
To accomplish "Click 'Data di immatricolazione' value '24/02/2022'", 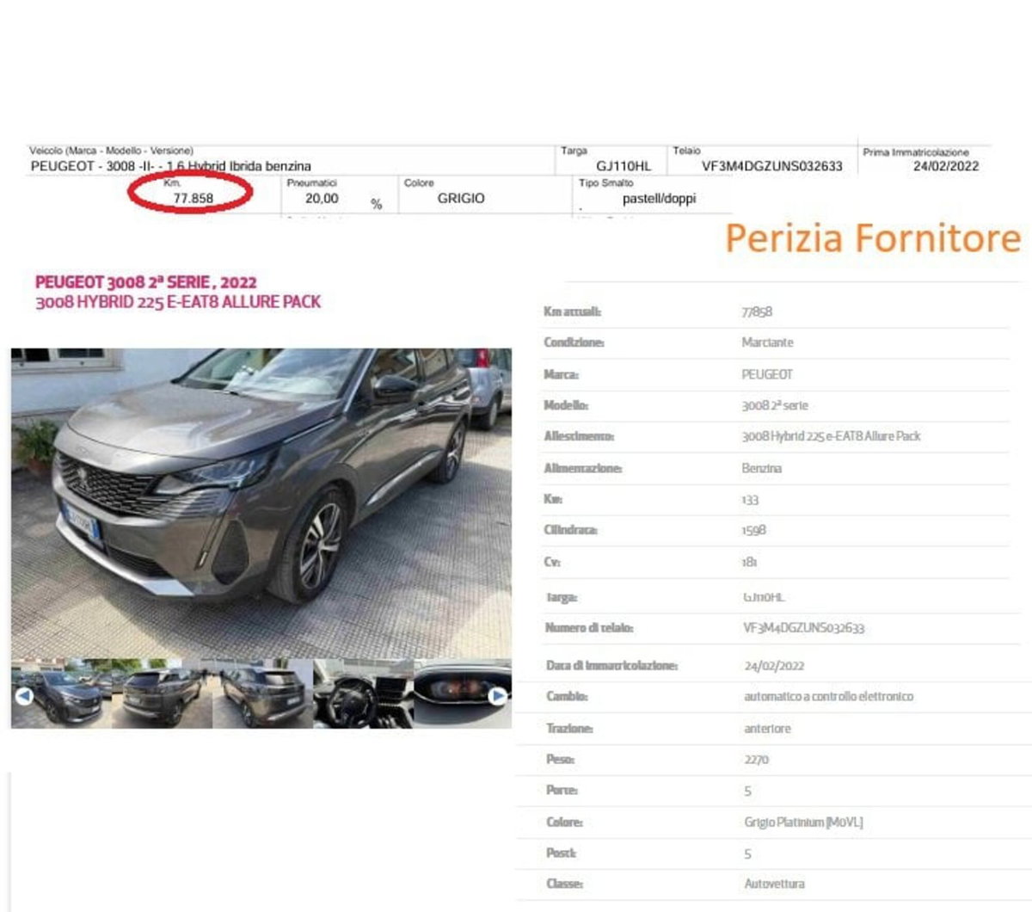I will [x=775, y=666].
